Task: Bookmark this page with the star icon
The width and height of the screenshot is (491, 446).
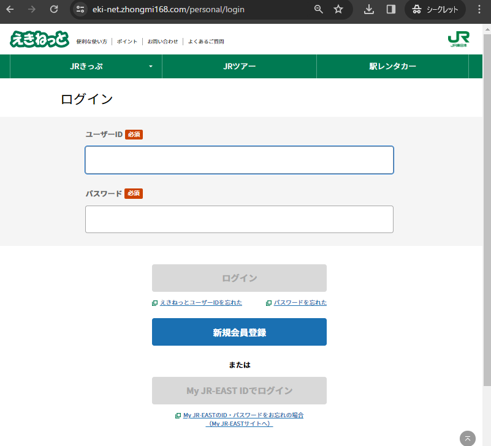Action: pos(338,9)
